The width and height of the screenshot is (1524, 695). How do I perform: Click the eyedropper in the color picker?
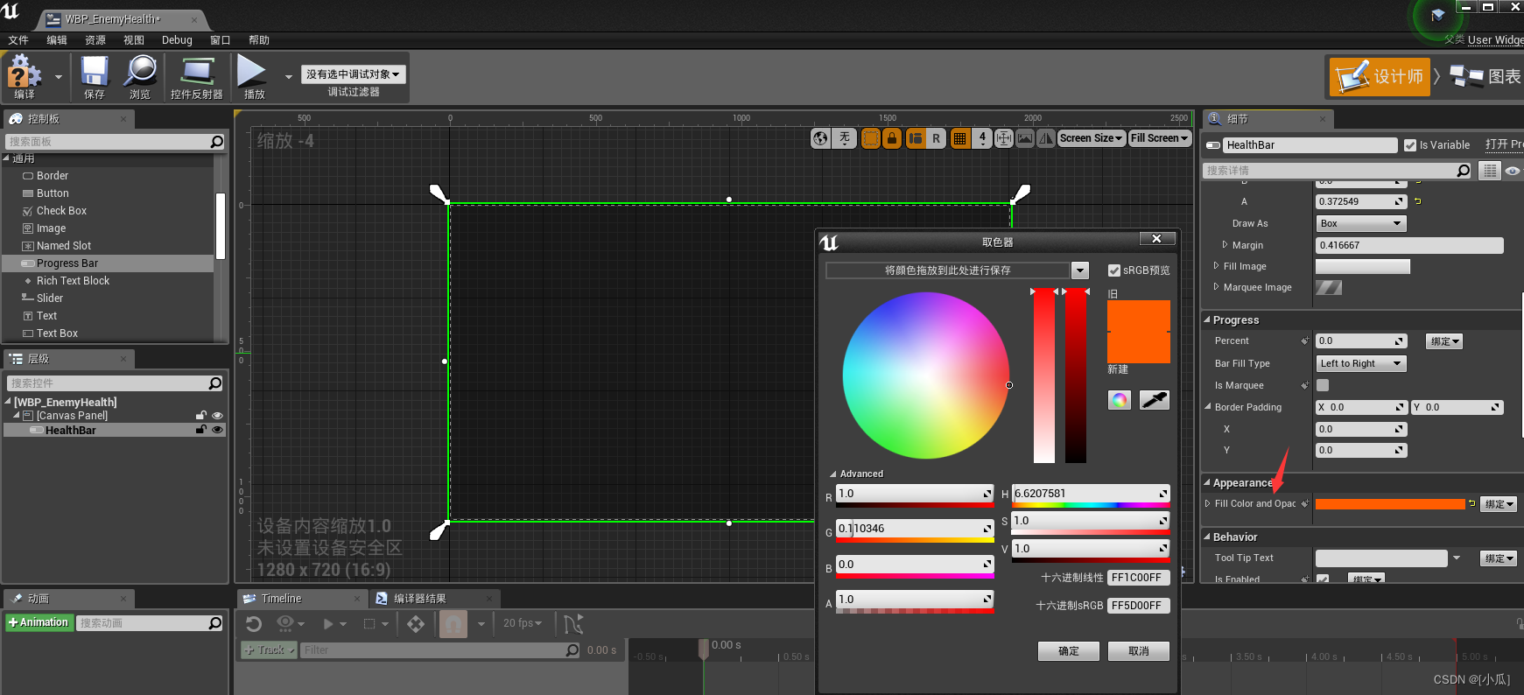(1155, 400)
